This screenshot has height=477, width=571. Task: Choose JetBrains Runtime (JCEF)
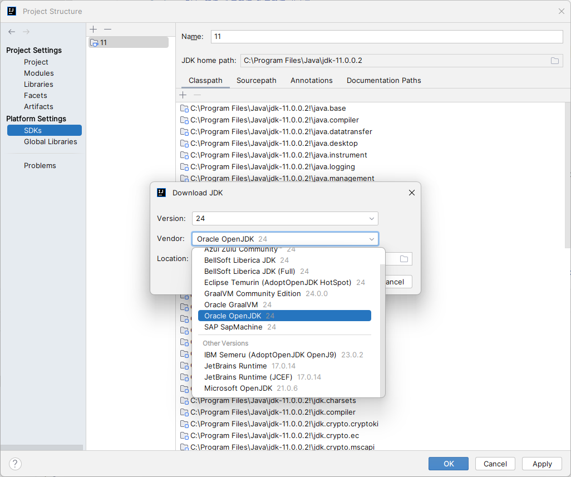click(284, 377)
